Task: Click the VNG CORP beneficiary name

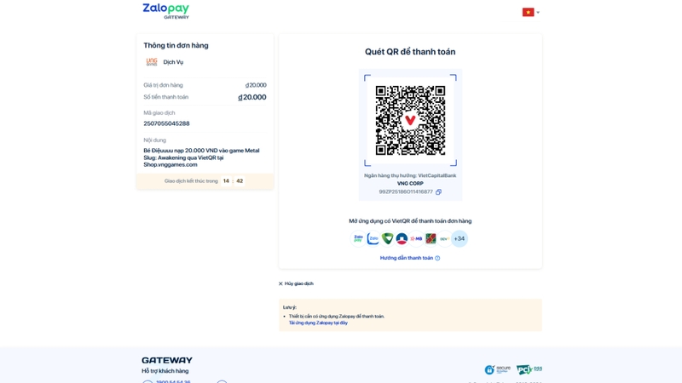Action: click(410, 184)
